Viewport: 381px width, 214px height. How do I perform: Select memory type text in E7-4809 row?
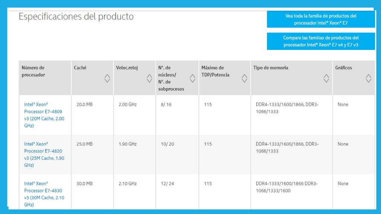tap(287, 108)
